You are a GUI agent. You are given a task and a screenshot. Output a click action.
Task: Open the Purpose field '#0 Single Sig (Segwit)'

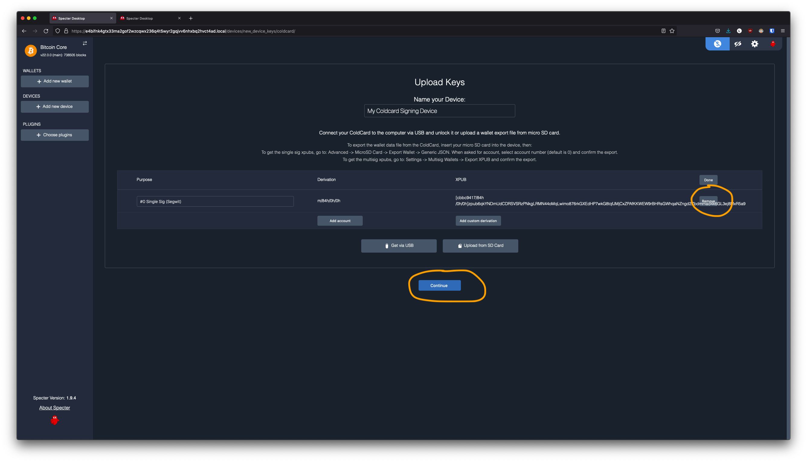pos(215,202)
